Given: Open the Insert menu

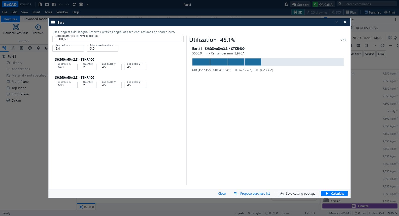Looking at the screenshot, I should [36, 12].
